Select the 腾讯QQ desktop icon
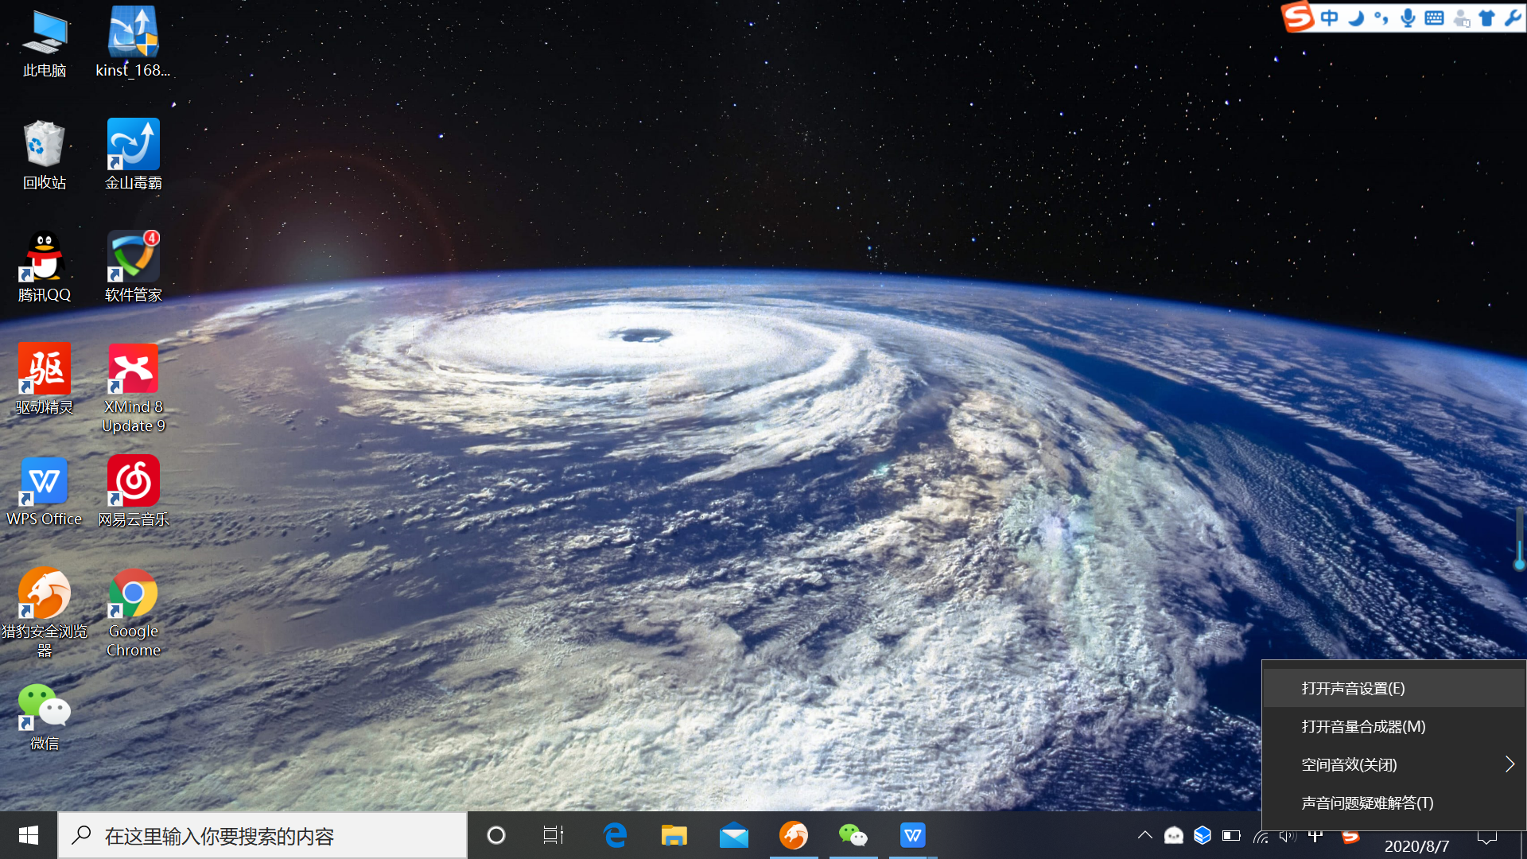1527x859 pixels. pos(45,266)
